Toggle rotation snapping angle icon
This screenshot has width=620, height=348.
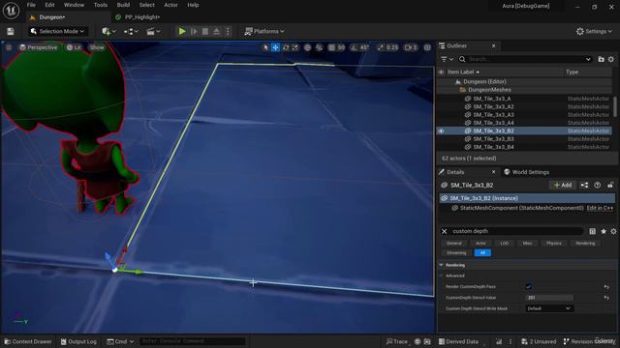point(354,47)
